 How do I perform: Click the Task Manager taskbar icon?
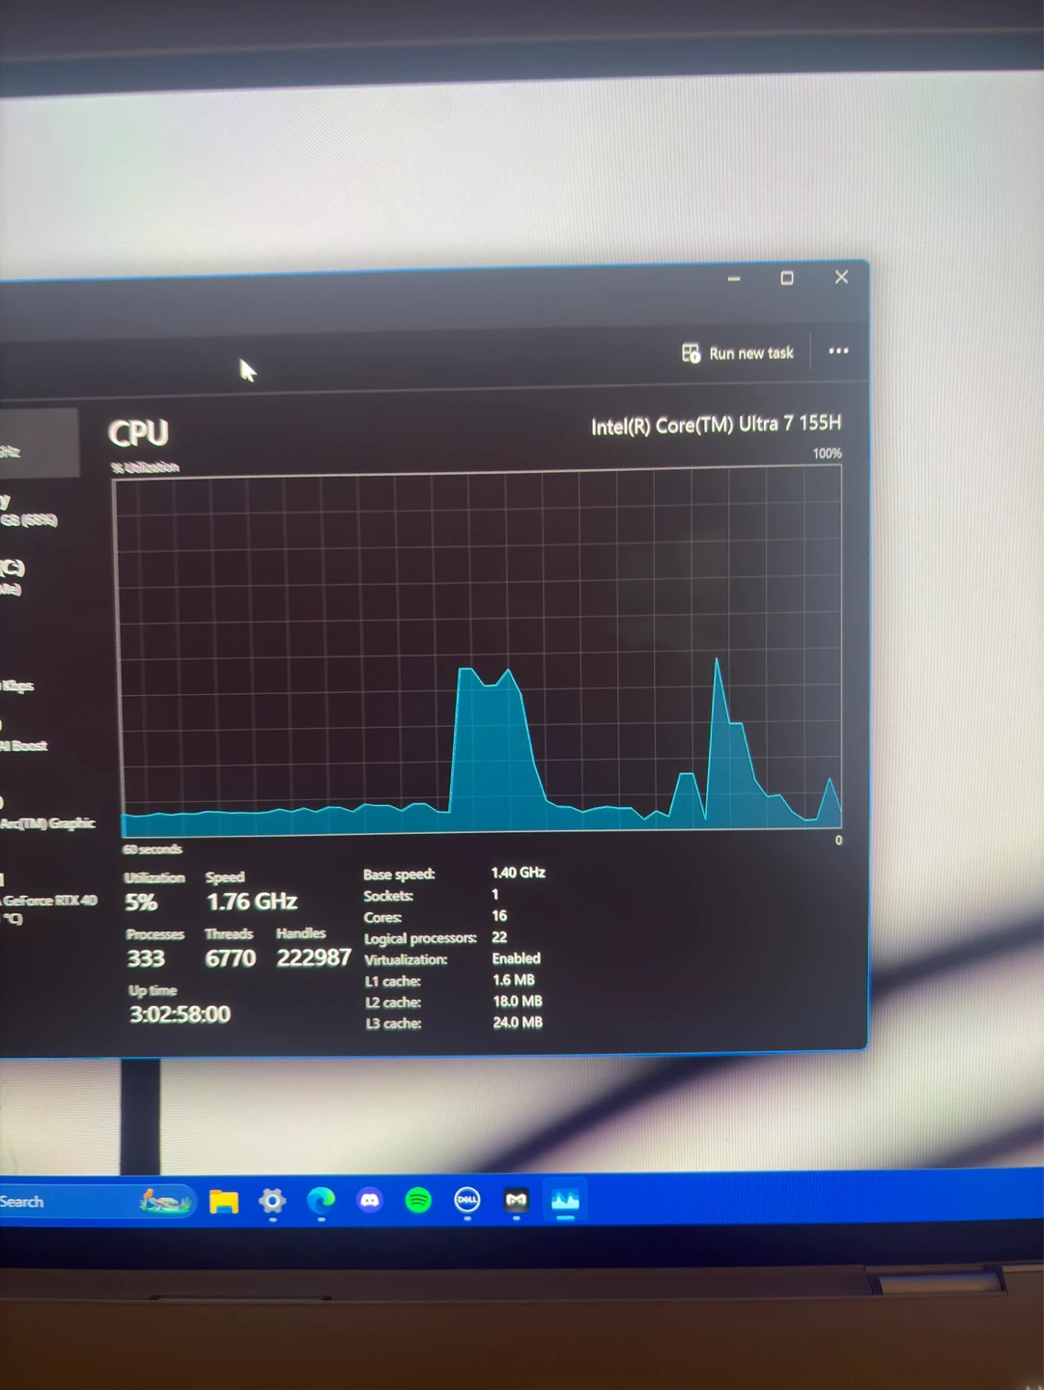pyautogui.click(x=565, y=1201)
